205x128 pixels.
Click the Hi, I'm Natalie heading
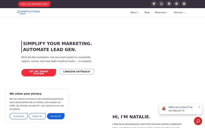pyautogui.click(x=132, y=117)
